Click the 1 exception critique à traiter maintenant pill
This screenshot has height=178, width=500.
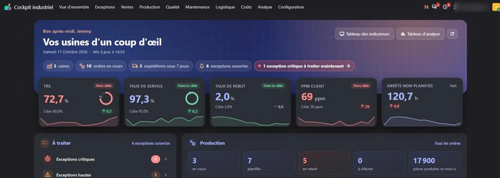pyautogui.click(x=304, y=66)
